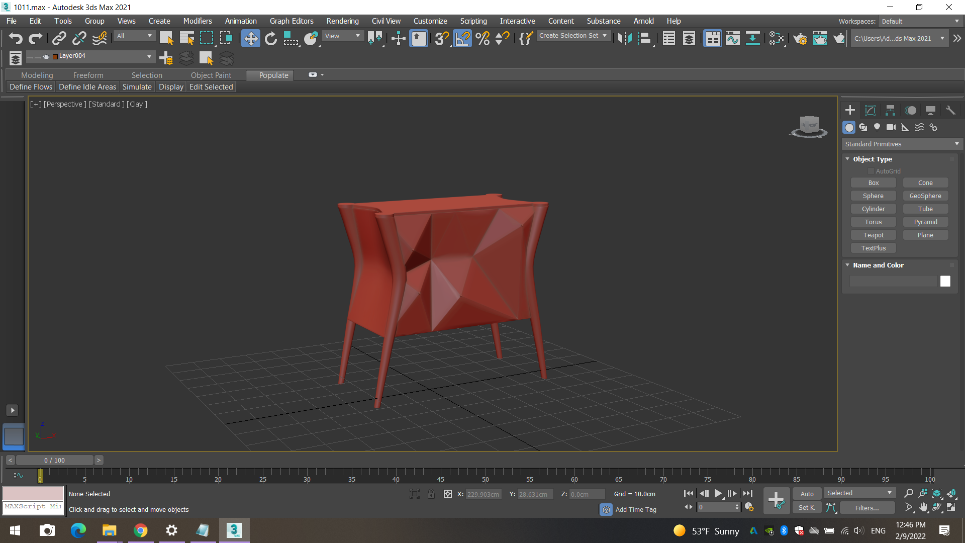Toggle Auto Key animation mode

pos(807,494)
